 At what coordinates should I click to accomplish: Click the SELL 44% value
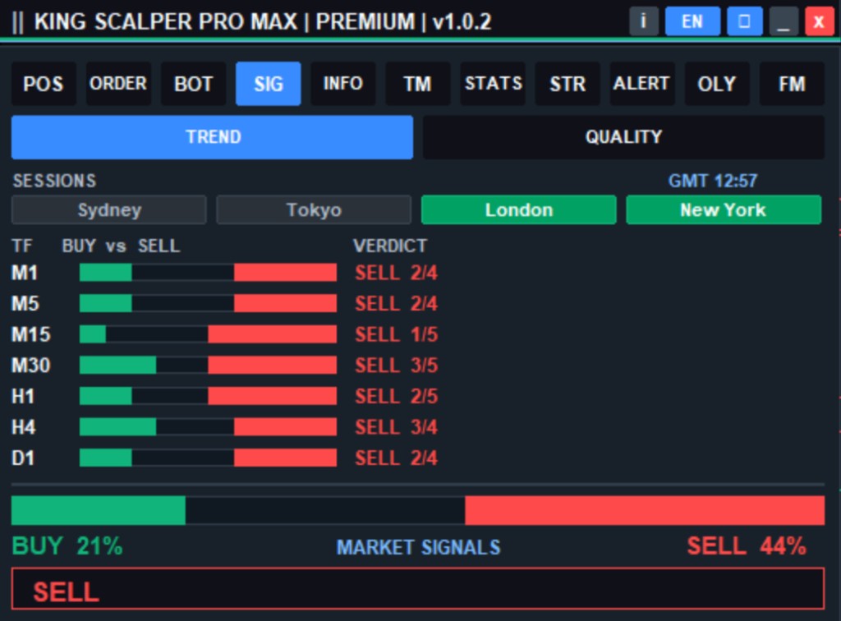pos(747,546)
